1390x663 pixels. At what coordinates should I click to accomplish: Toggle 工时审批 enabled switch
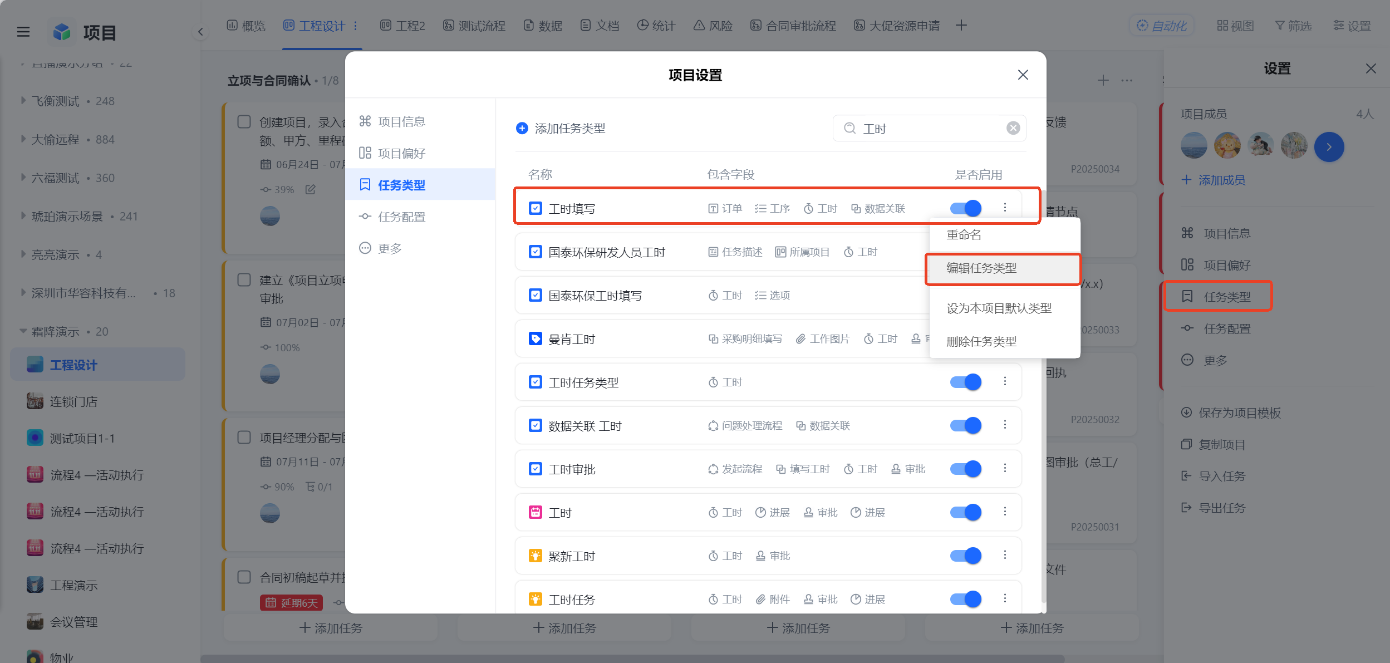click(x=966, y=469)
